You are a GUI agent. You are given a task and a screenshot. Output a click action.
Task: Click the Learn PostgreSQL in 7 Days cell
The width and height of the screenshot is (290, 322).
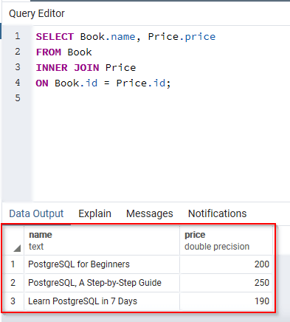(x=102, y=301)
